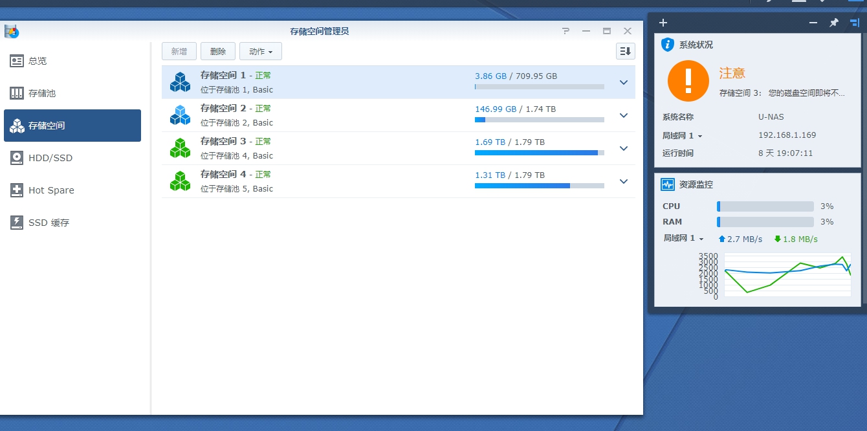Open 局域网 1 dropdown in 资源监控

tap(683, 239)
